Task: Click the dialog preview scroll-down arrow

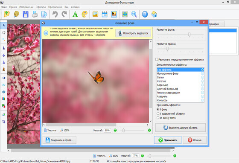Action: click(151, 121)
